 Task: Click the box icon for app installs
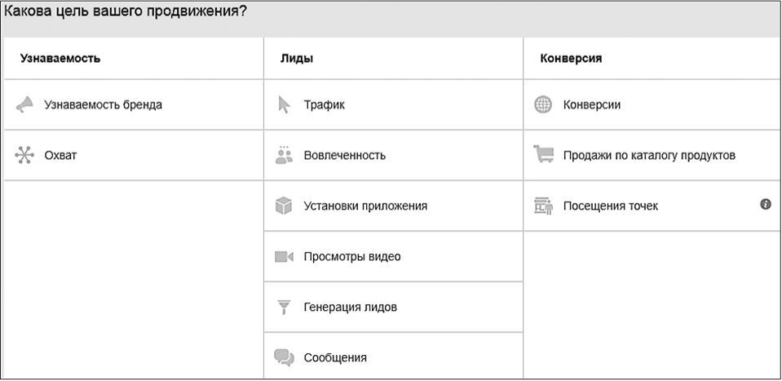pyautogui.click(x=284, y=206)
